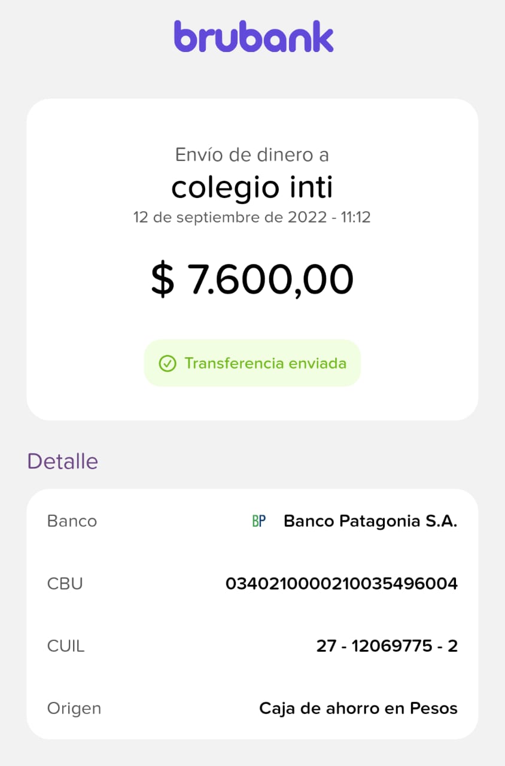Image resolution: width=505 pixels, height=766 pixels.
Task: Click the 'Envío de dinero a' caption
Action: (x=252, y=155)
